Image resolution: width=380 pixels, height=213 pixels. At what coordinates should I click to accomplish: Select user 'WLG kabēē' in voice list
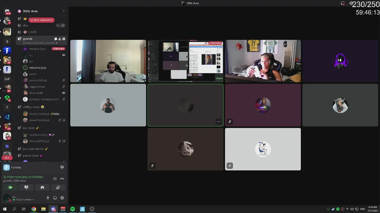[x=44, y=93]
